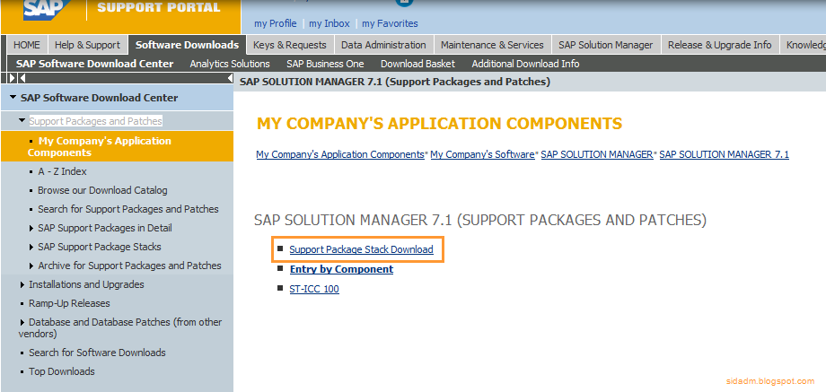
Task: Open Download Basket in the sub-navigation bar
Action: tap(417, 64)
